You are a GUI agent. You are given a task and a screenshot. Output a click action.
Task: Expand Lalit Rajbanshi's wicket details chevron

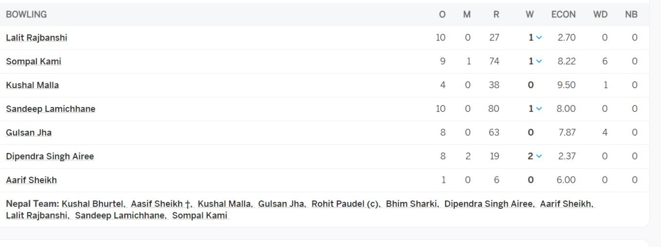[539, 38]
